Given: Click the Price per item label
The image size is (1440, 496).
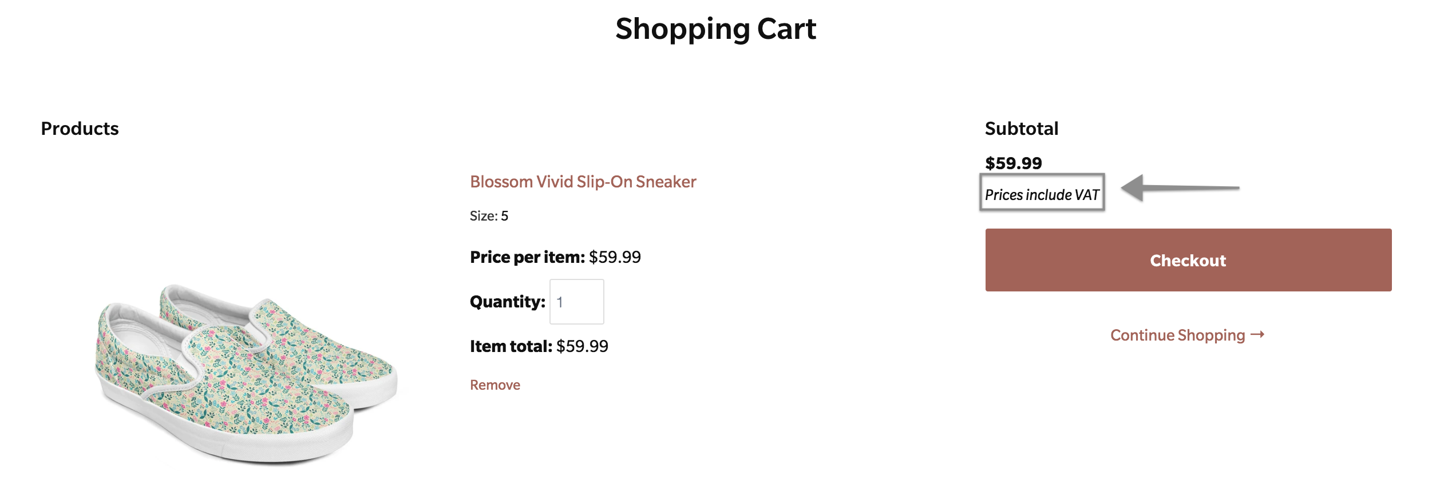Looking at the screenshot, I should point(527,257).
